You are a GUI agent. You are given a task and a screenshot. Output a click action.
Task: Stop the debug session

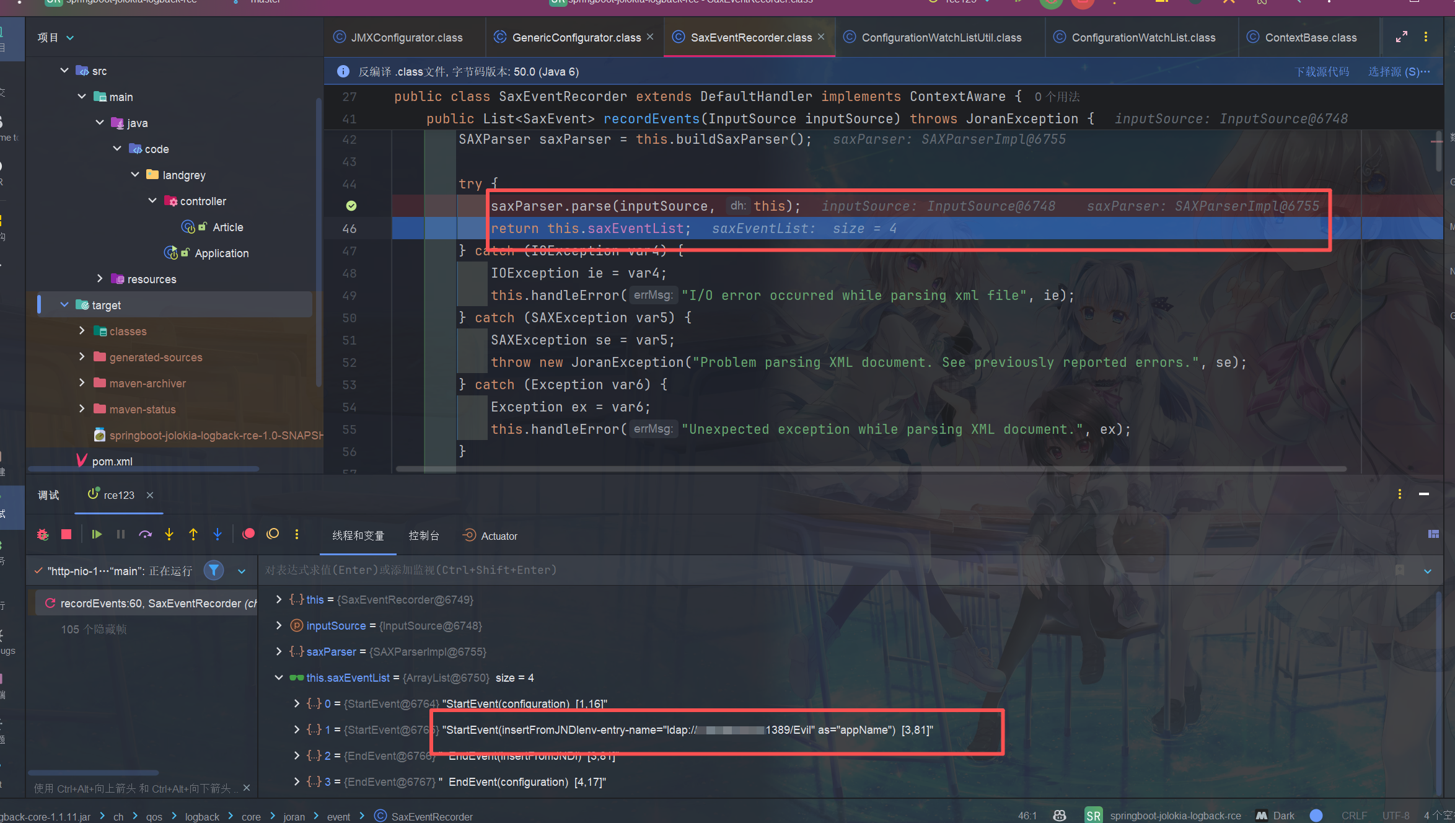(x=66, y=534)
